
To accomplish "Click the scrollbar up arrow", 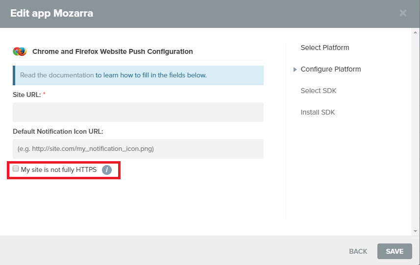I will click(415, 32).
